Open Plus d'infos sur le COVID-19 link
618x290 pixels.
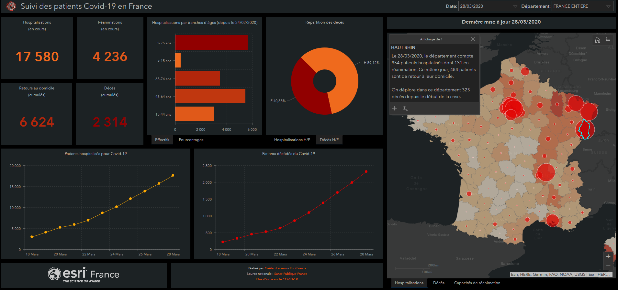(277, 279)
